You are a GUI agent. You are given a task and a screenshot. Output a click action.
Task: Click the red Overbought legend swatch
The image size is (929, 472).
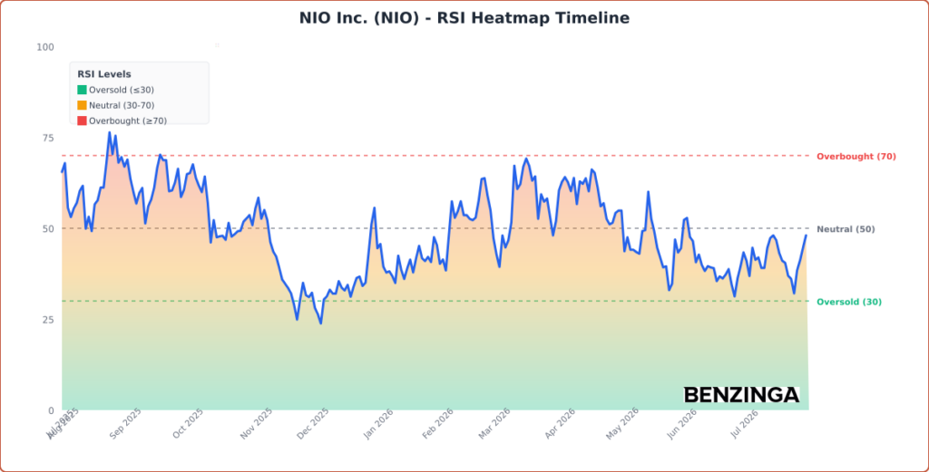pos(82,120)
